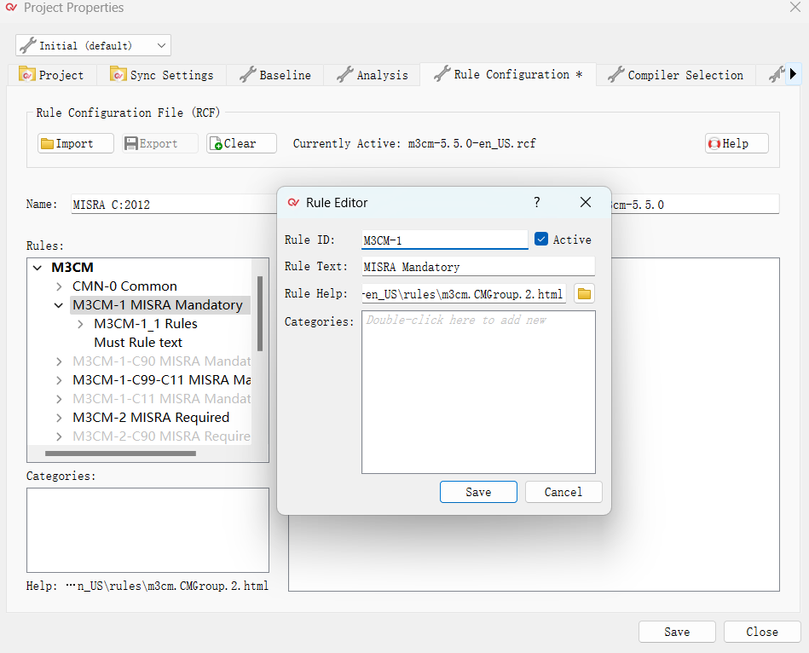Switch to the Baseline tab
The image size is (809, 653).
pyautogui.click(x=275, y=75)
